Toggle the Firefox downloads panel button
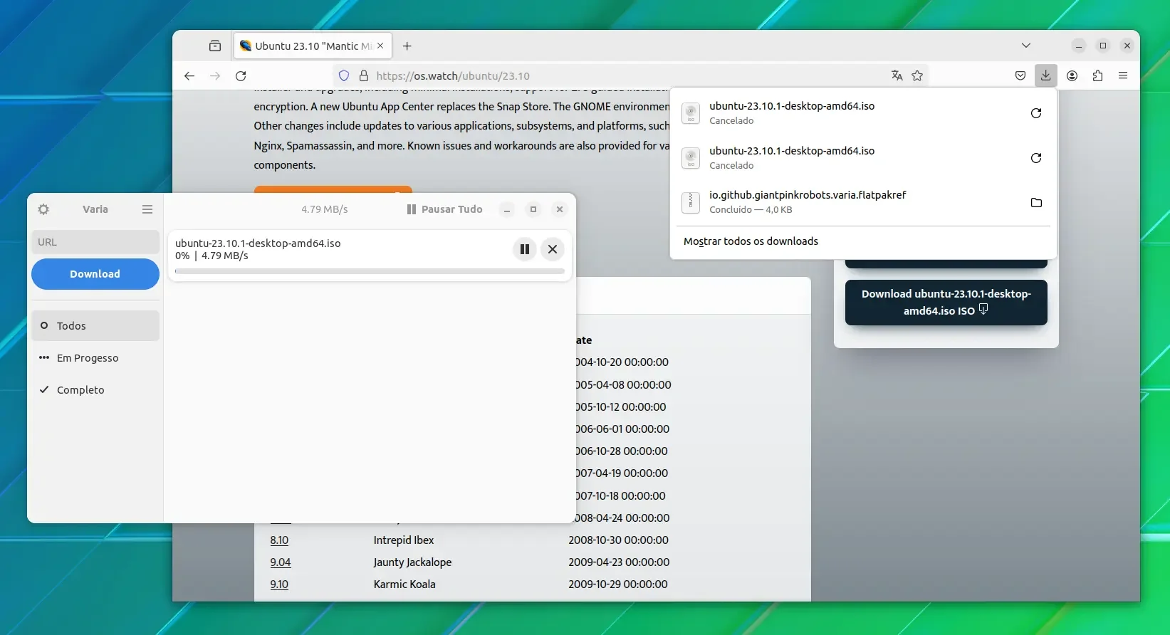This screenshot has width=1170, height=635. [x=1045, y=75]
